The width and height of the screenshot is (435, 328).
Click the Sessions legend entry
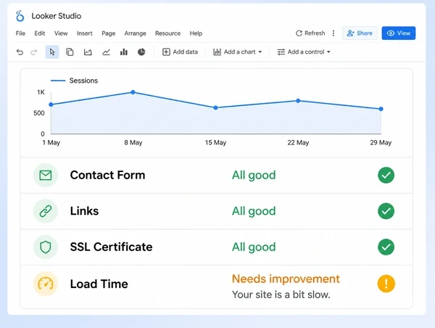click(x=75, y=81)
